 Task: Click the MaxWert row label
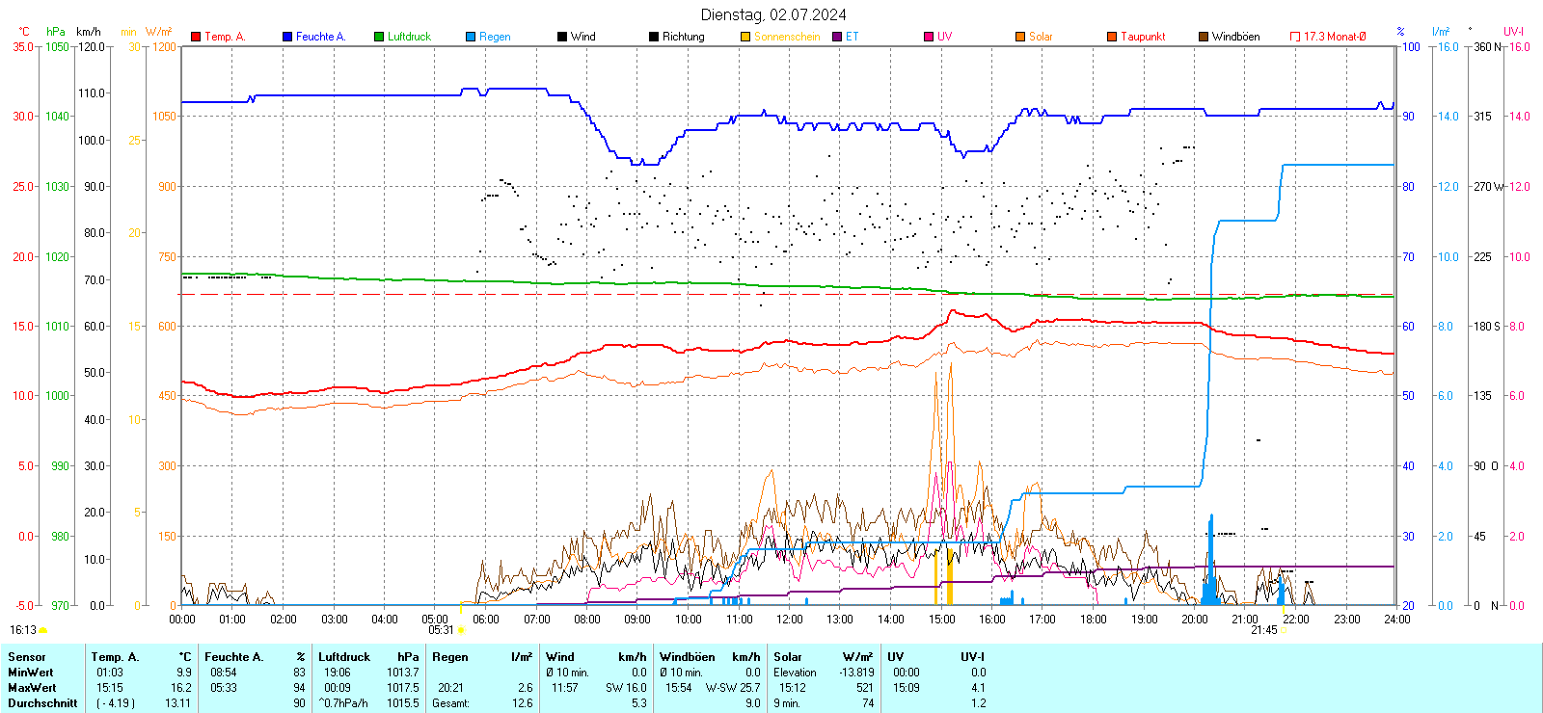click(x=32, y=688)
